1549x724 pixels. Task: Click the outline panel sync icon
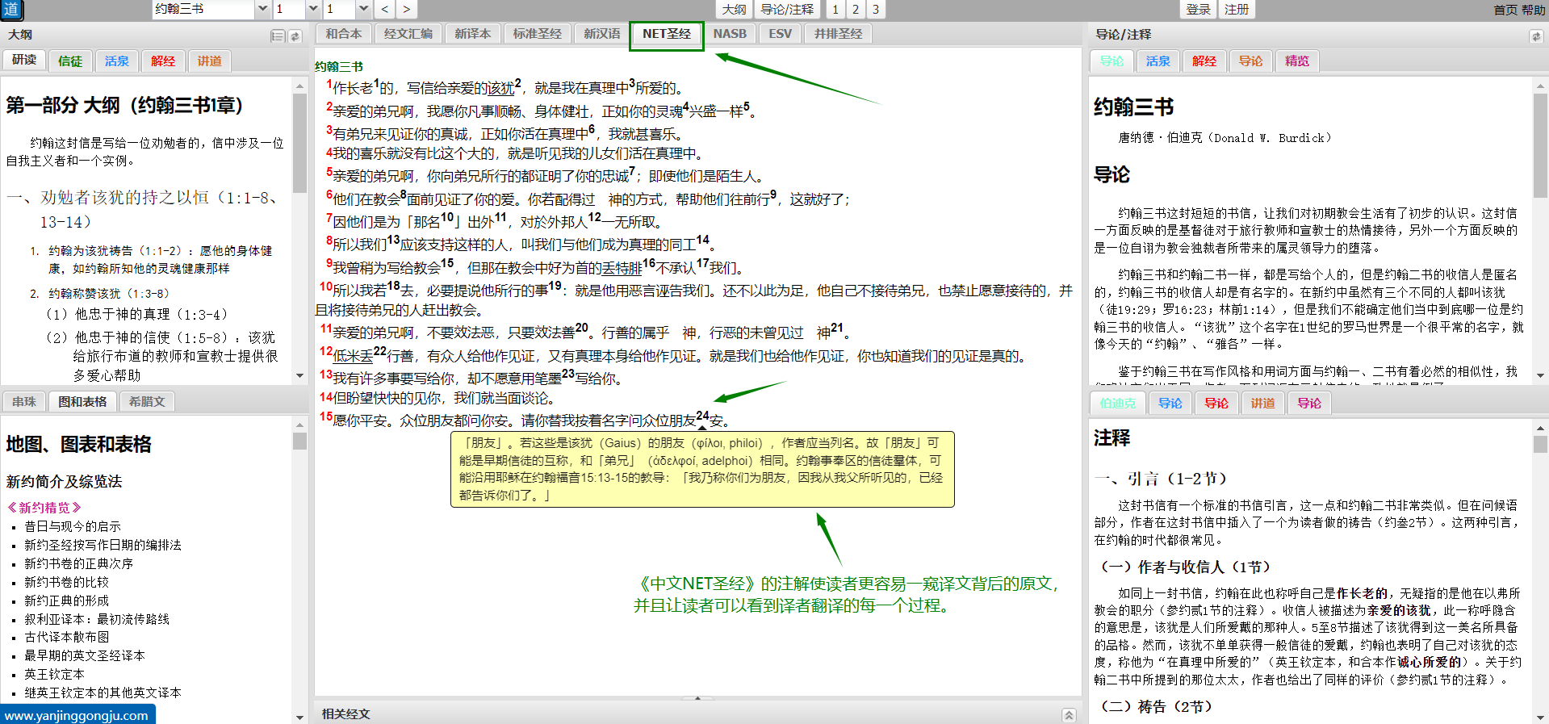pos(295,36)
